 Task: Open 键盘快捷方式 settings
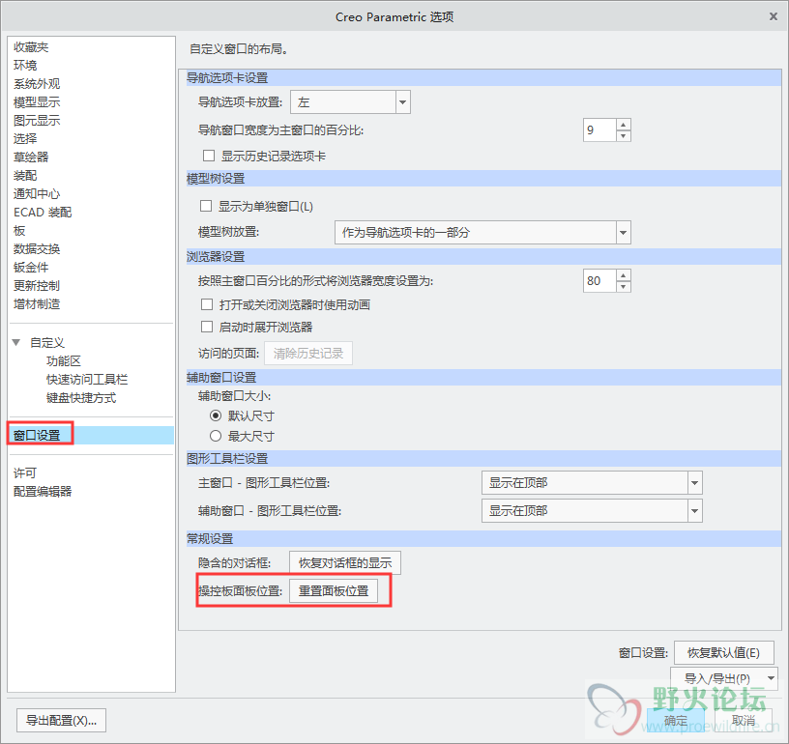click(81, 398)
